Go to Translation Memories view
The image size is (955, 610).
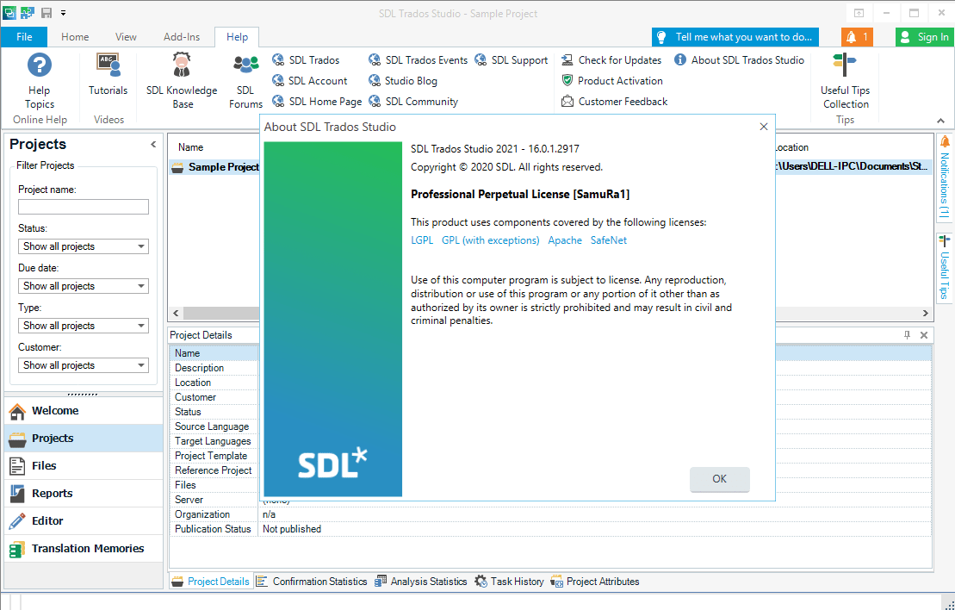click(x=84, y=549)
